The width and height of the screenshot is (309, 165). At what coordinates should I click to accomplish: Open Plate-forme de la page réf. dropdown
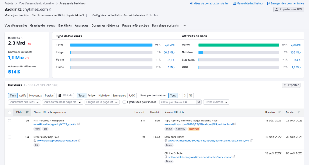(x=63, y=102)
